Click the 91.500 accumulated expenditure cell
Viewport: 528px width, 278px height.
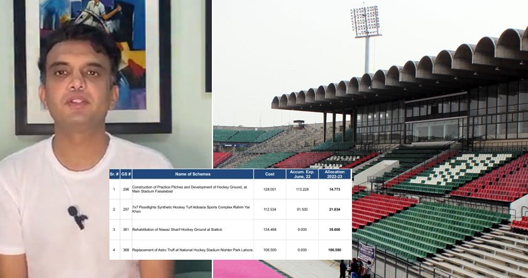(x=302, y=209)
